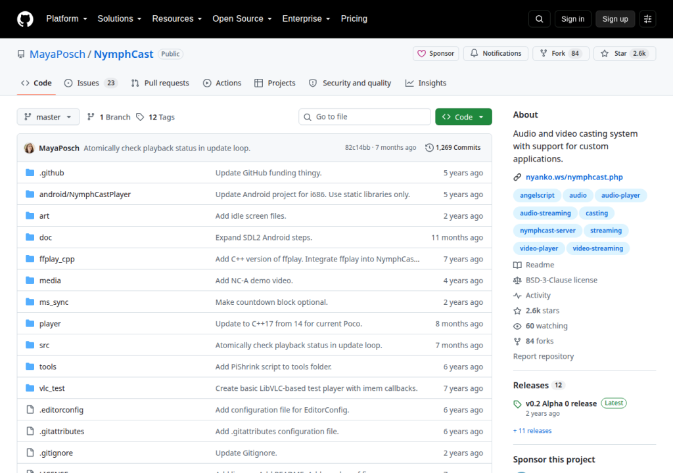Open the 82c14bb commit hash link
Screen dimensions: 673x473
358,148
